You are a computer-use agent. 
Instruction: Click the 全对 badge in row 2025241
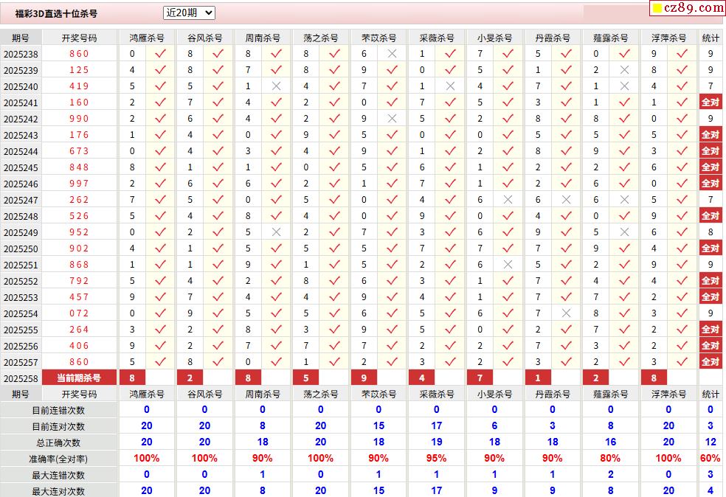pos(711,102)
